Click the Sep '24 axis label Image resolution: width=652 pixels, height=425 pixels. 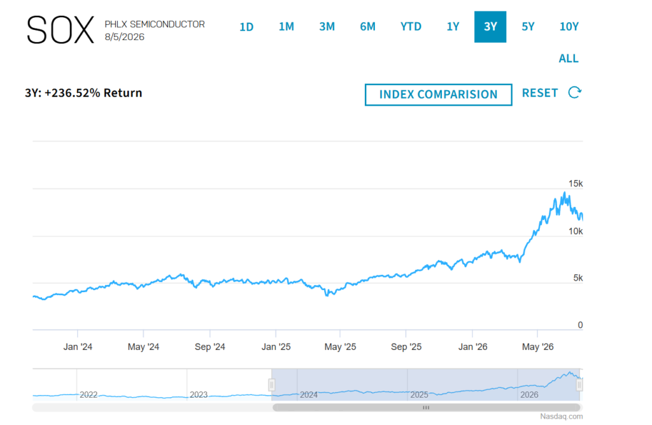[210, 347]
